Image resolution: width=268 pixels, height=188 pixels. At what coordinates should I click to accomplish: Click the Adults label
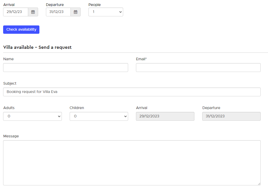[9, 108]
